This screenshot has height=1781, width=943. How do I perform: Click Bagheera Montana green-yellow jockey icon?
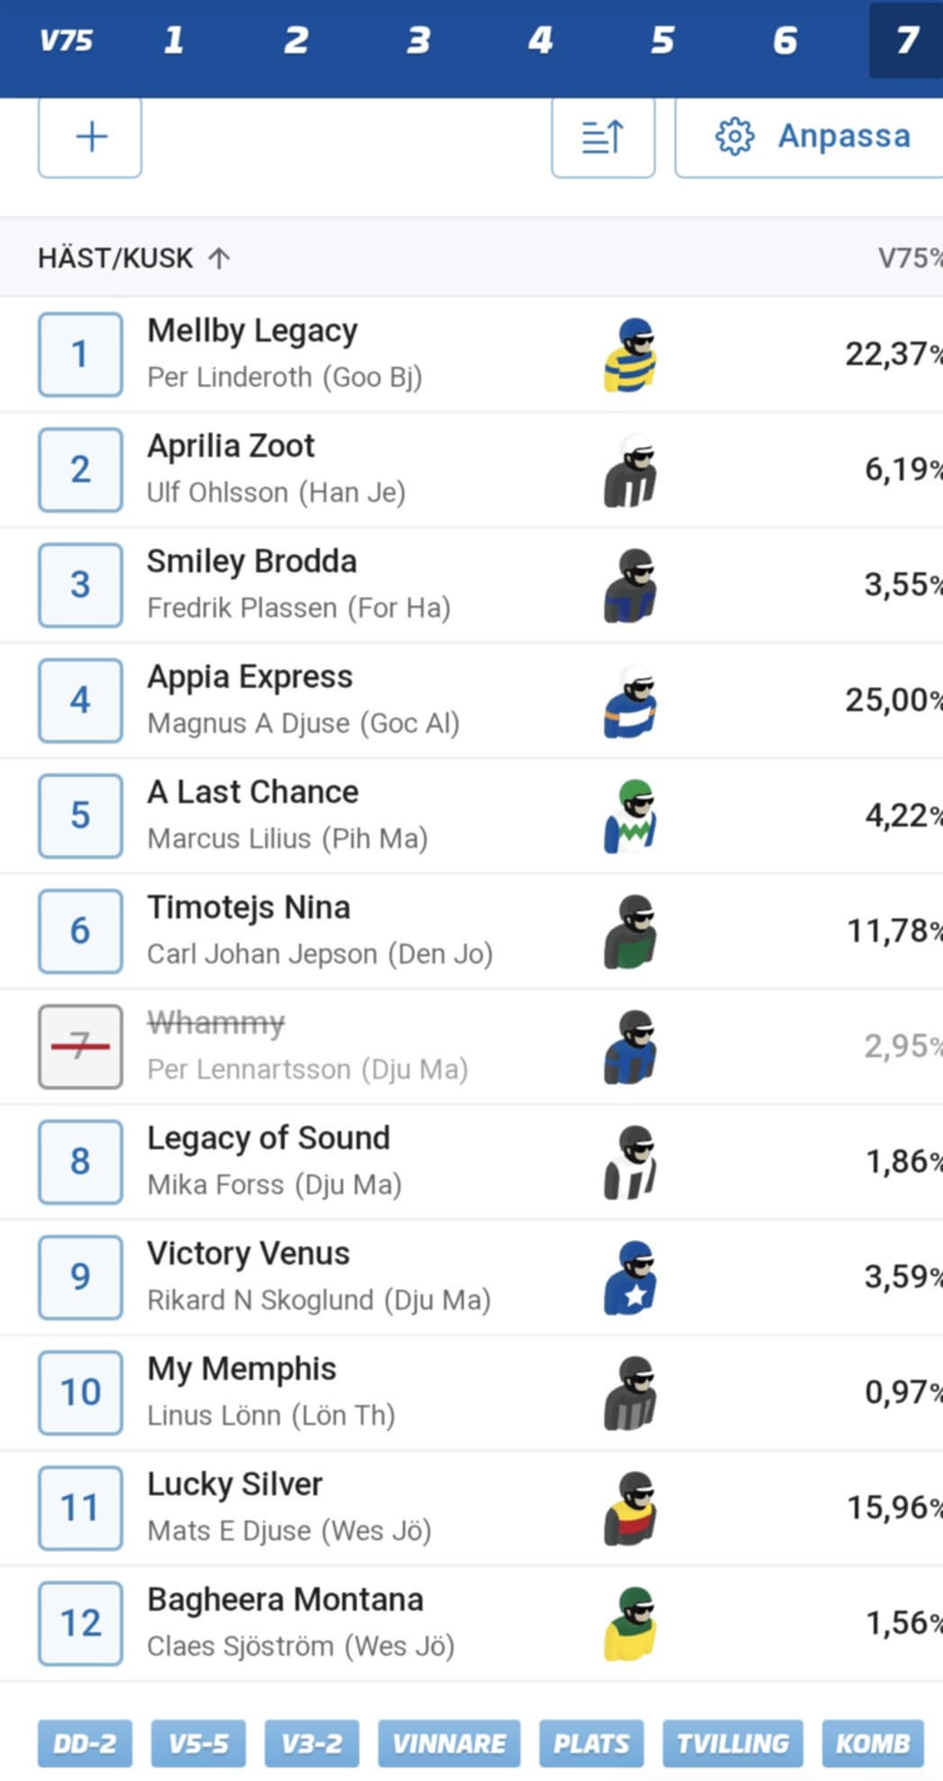630,1624
